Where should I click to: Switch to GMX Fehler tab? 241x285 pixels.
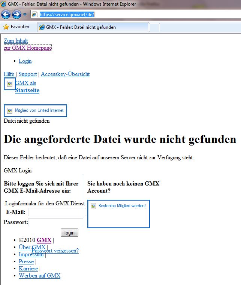click(93, 27)
